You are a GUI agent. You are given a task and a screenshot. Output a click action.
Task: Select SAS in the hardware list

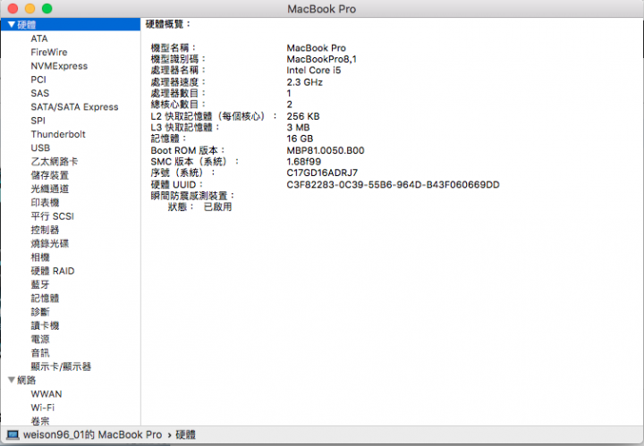[x=40, y=93]
